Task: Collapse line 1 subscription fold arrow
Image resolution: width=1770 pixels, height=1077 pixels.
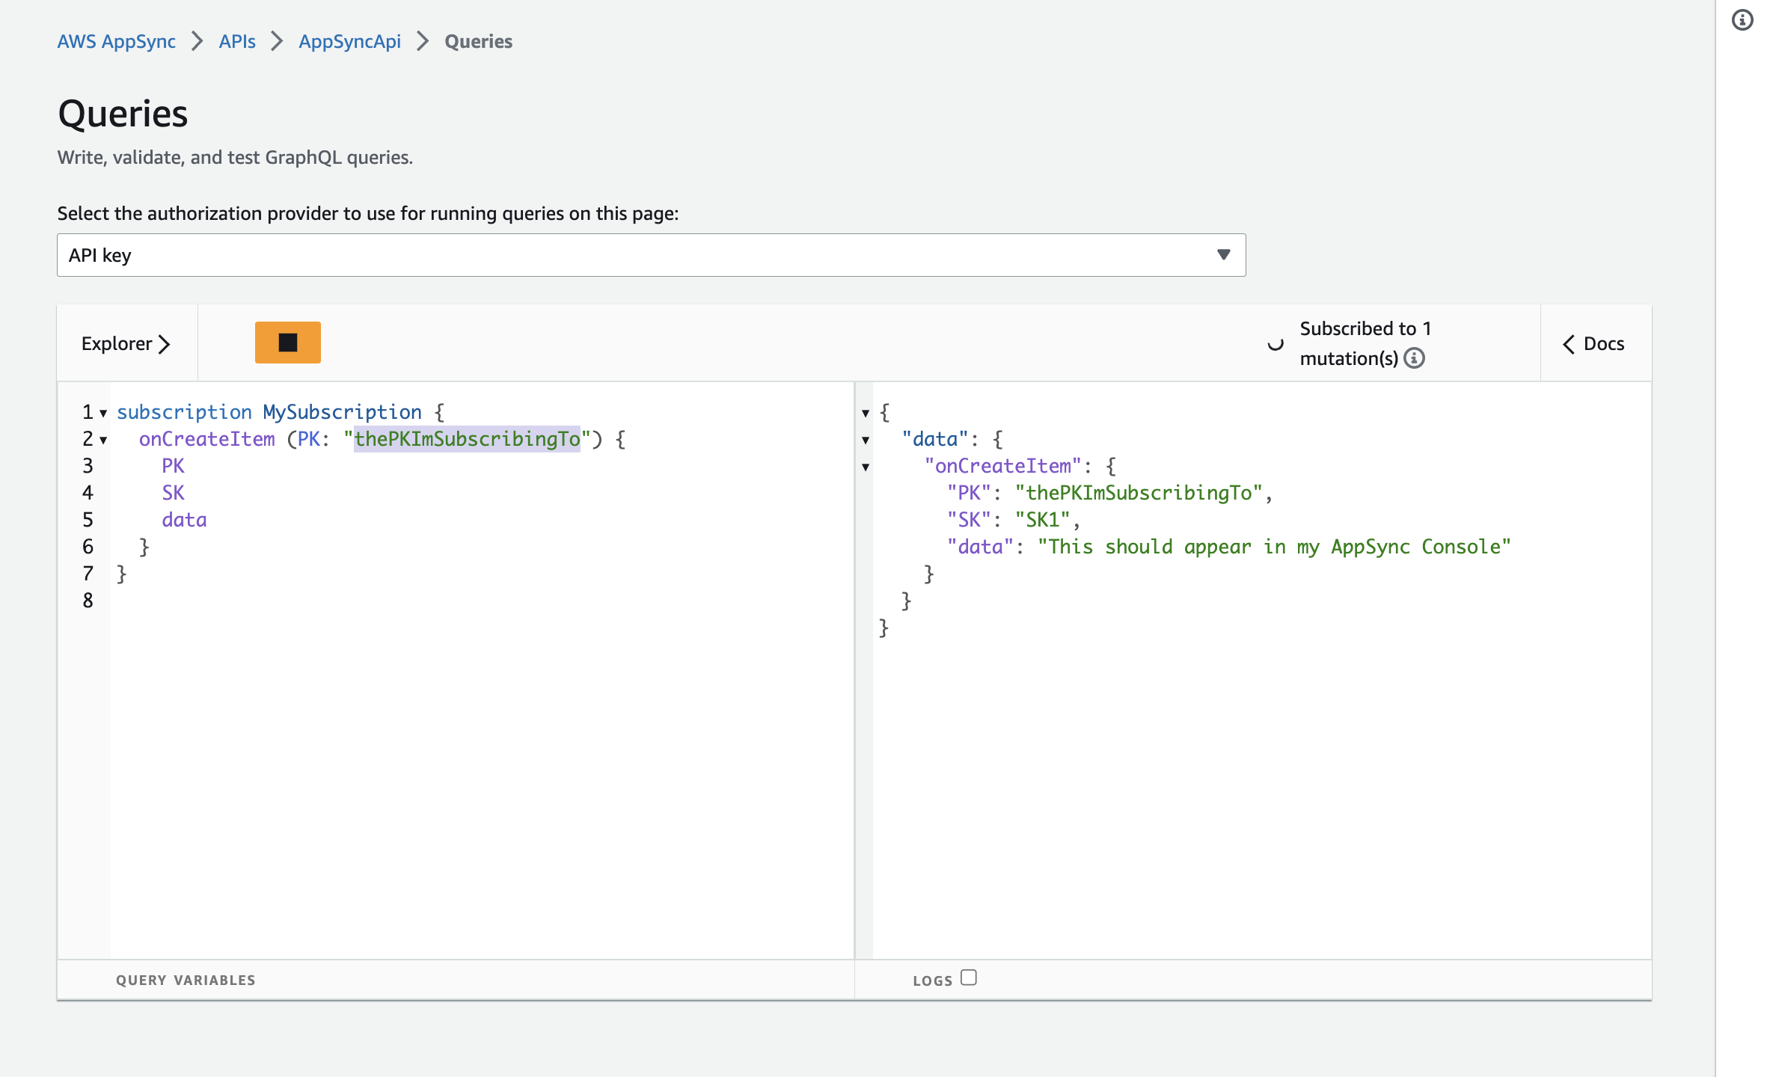Action: pos(103,413)
